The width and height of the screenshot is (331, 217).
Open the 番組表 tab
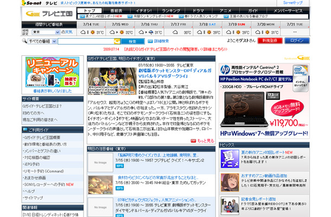pyautogui.click(x=116, y=10)
